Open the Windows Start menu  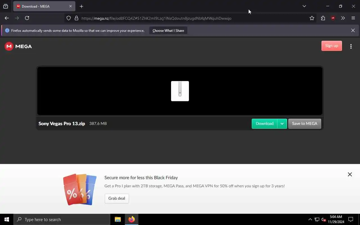(7, 219)
